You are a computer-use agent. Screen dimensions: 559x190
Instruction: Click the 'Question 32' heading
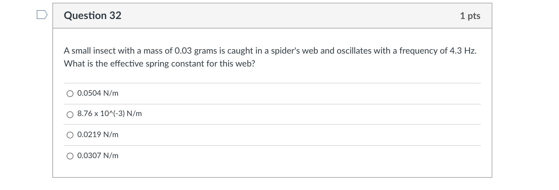92,16
